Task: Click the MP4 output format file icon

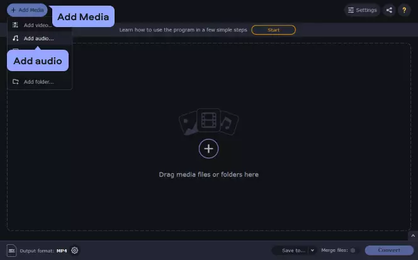Action: click(11, 251)
